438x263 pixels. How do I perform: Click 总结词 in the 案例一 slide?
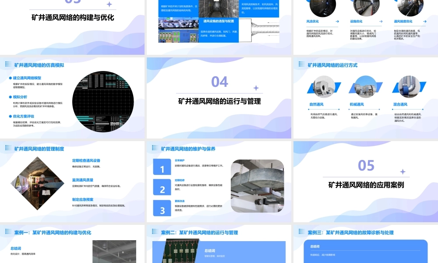(x=16, y=248)
